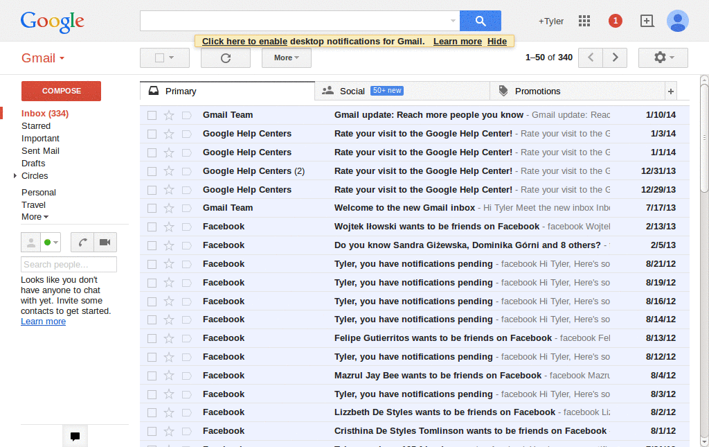The height and width of the screenshot is (447, 709).
Task: Open Learn more link under chat
Action: coord(43,322)
